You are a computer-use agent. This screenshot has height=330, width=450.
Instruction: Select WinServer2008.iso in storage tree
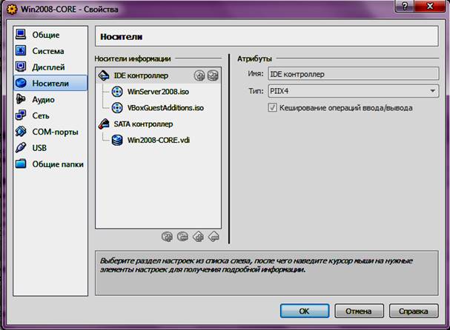click(x=158, y=92)
